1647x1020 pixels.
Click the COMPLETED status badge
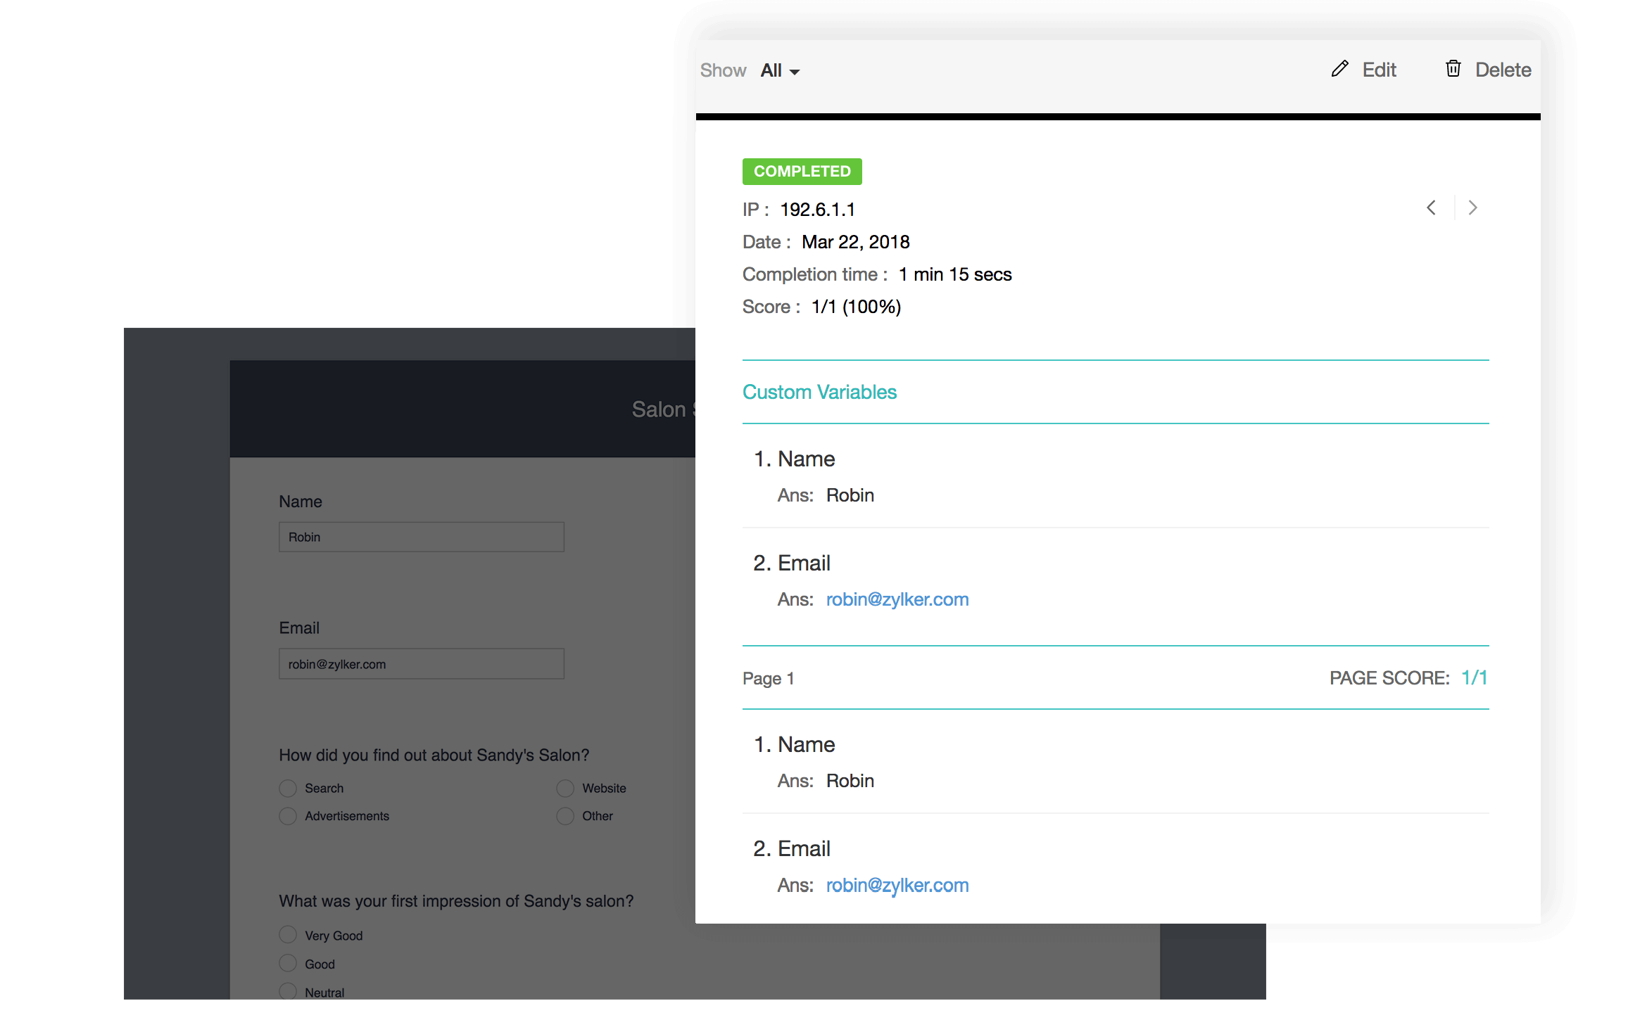[x=802, y=172]
